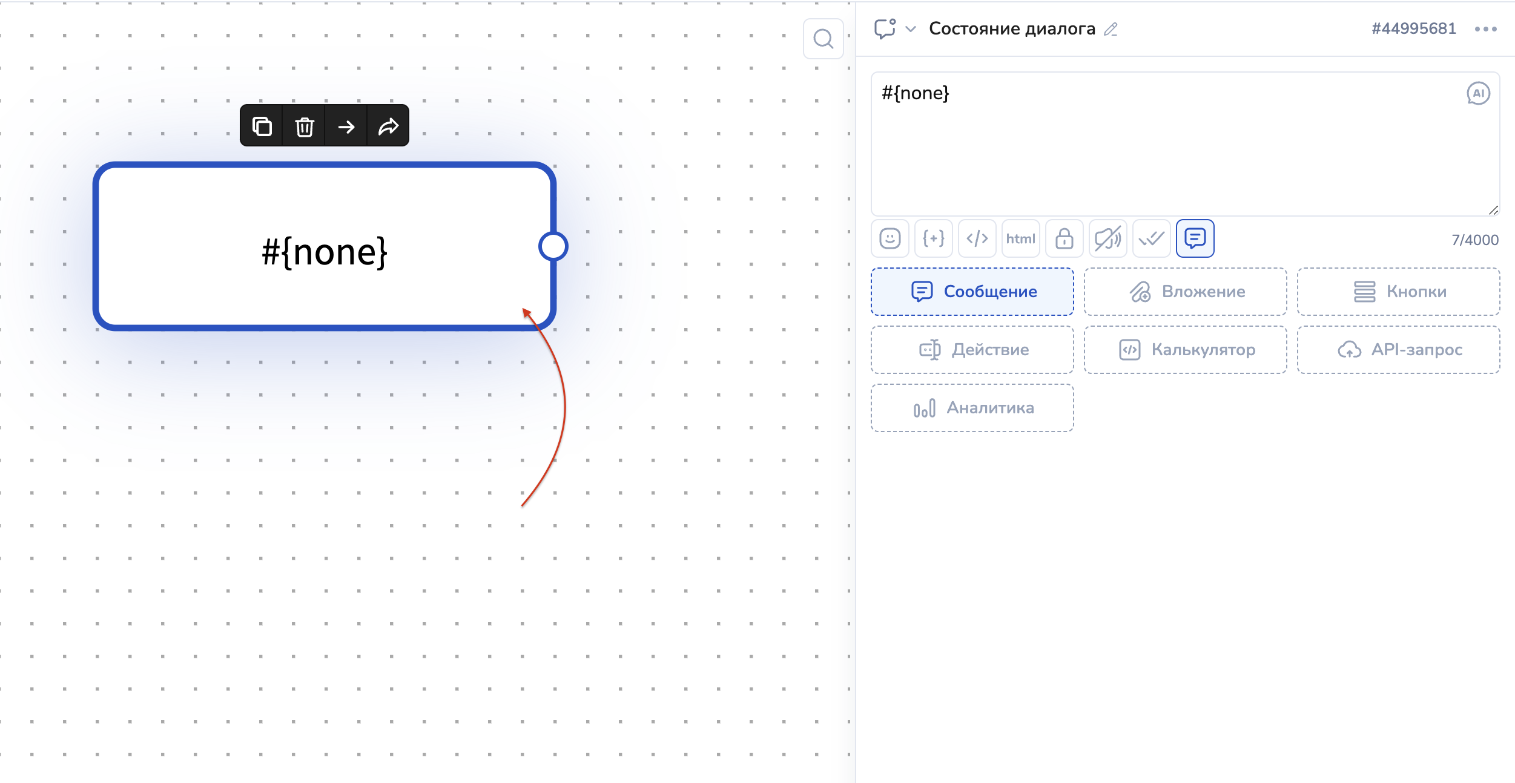Toggle the lock icon option
Viewport: 1515px width, 783px height.
(x=1064, y=238)
